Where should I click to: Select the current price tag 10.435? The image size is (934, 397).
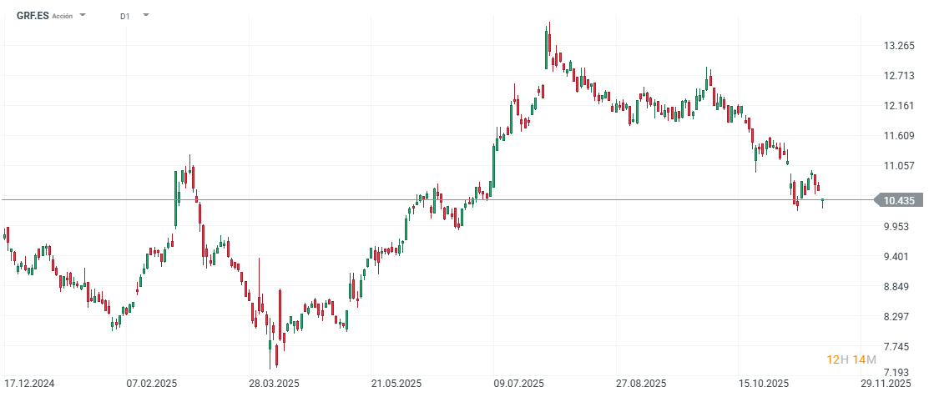click(898, 200)
